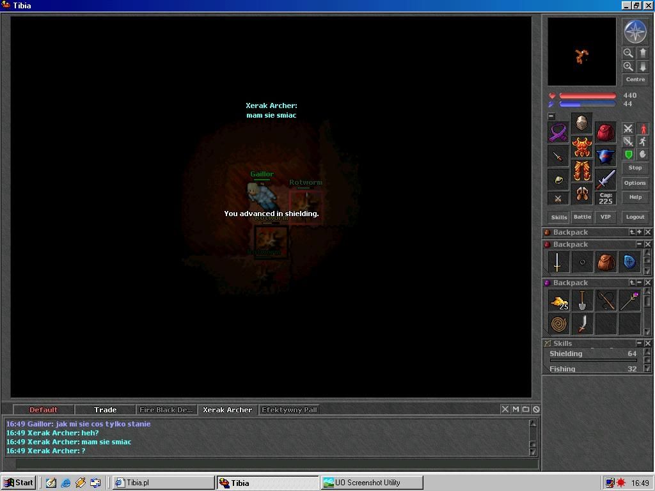Expand the brown Backpack container with plus
Viewport: 655px width, 491px height.
pos(640,232)
